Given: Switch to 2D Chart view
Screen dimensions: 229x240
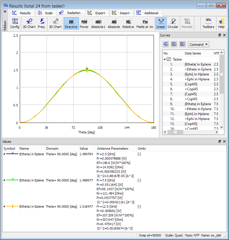Looking at the screenshot, I should (29, 23).
